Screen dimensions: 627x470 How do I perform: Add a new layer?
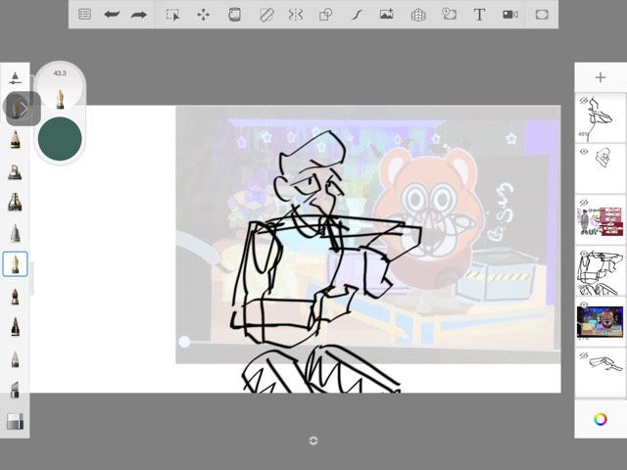[601, 77]
